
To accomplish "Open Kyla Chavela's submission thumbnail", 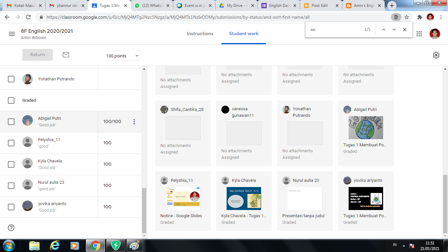I will click(x=244, y=199).
